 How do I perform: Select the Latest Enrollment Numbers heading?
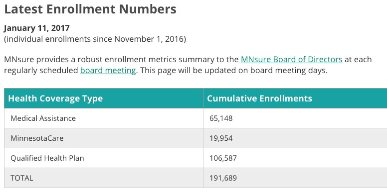coord(90,9)
